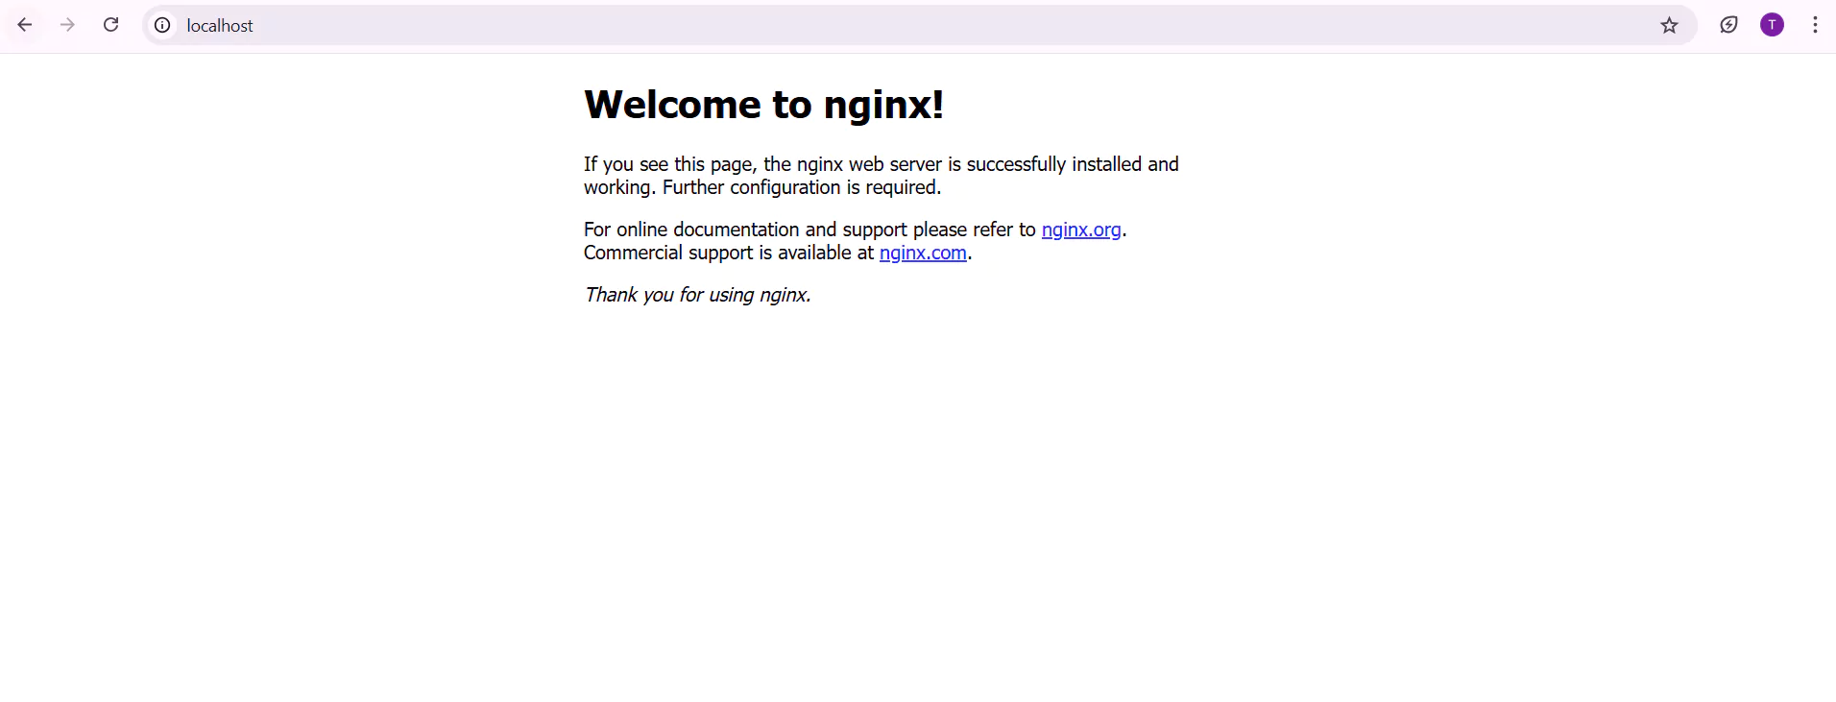
Task: View site information for localhost
Action: coord(163,25)
